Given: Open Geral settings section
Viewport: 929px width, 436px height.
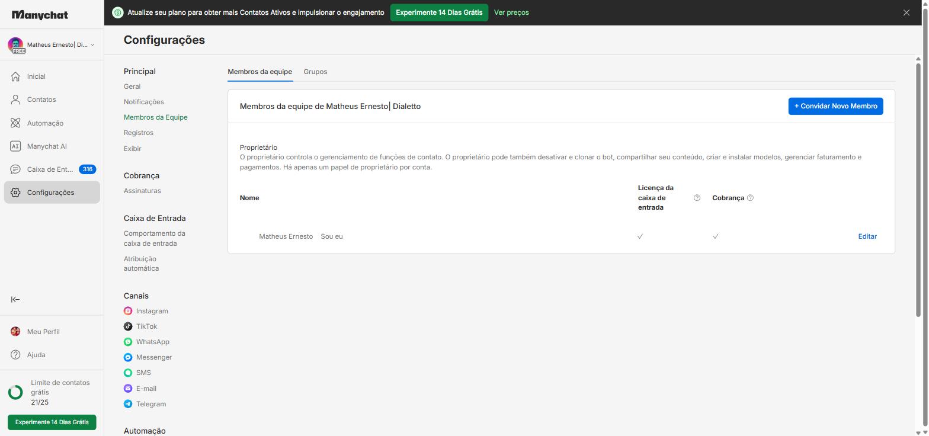Looking at the screenshot, I should point(132,86).
